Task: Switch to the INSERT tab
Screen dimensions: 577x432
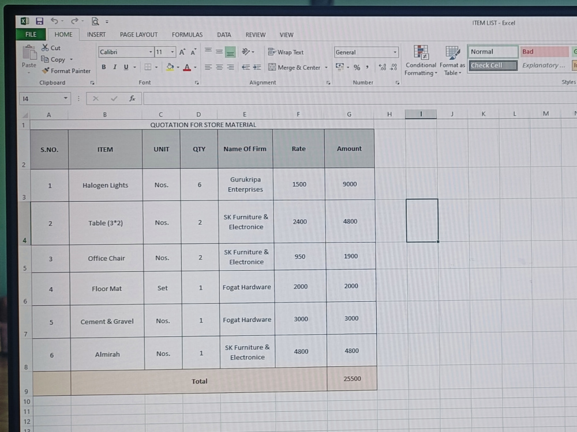Action: 96,35
